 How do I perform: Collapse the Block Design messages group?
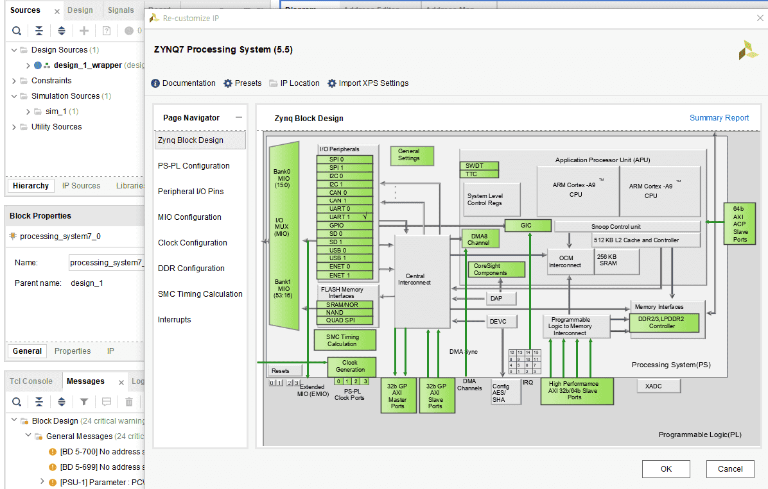coord(14,420)
